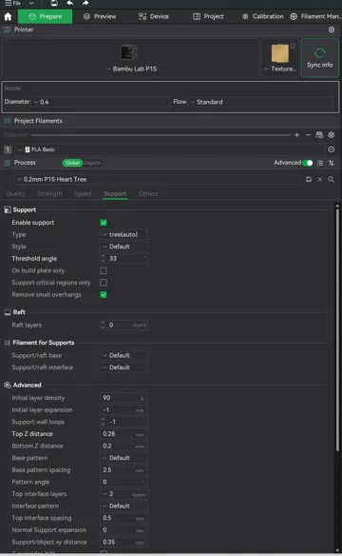Click the Initial layer density field
This screenshot has height=556, width=342.
(123, 398)
